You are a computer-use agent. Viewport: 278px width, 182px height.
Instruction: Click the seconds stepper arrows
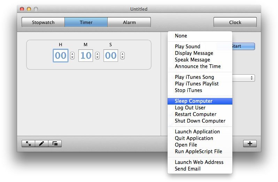tap(122, 56)
